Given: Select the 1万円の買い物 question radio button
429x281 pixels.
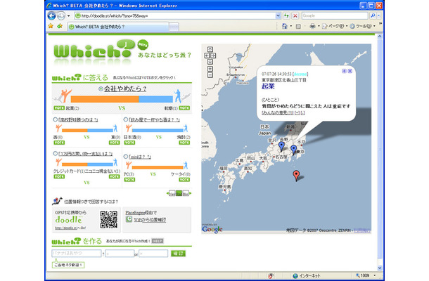Looking at the screenshot, I should [56, 154].
